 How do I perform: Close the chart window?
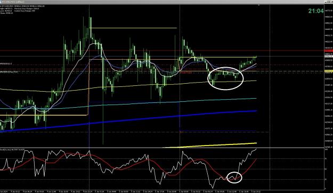coord(332,2)
